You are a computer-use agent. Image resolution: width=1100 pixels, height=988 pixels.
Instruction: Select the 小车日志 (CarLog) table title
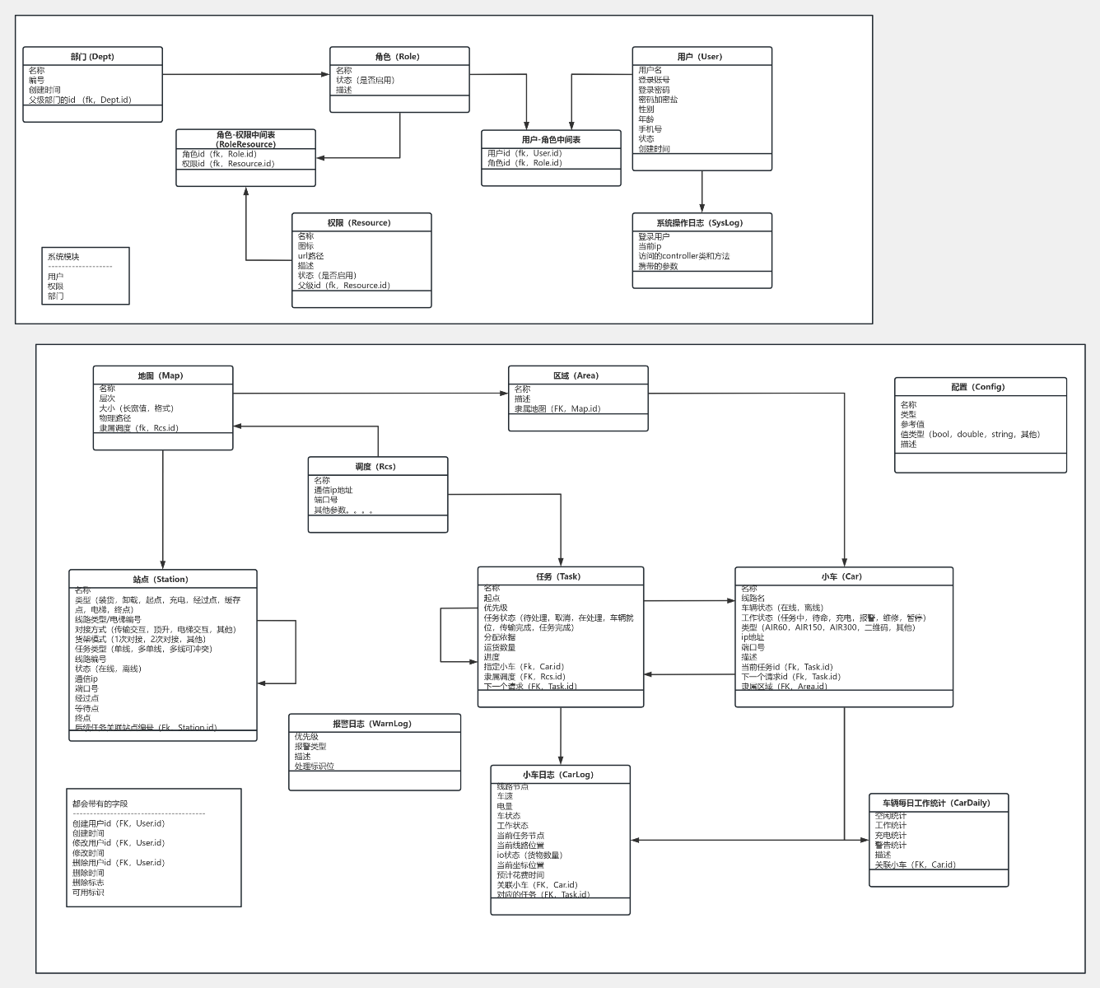pyautogui.click(x=560, y=775)
